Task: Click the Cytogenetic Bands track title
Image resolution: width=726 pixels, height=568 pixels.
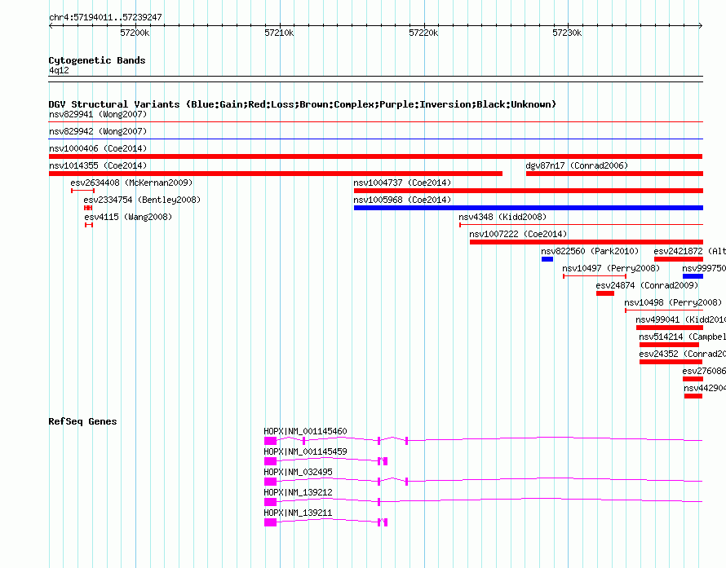Action: [x=97, y=60]
